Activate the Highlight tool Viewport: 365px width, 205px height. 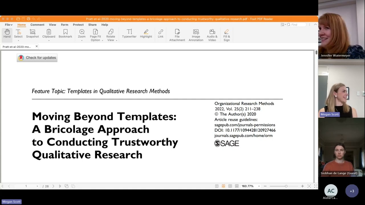(146, 34)
